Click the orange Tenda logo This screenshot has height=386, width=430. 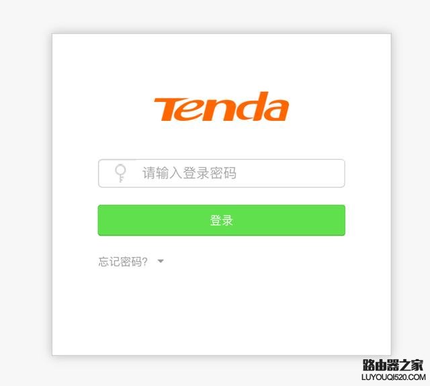tap(221, 106)
